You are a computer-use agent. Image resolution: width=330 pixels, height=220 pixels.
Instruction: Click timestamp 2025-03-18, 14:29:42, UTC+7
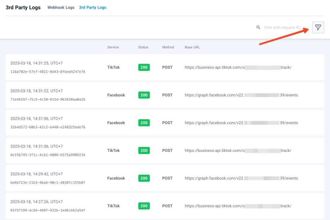36,174
